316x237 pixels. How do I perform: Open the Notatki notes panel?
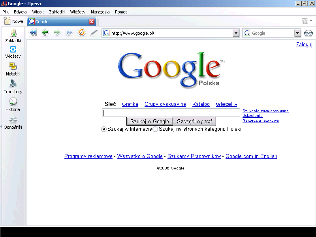coord(13,69)
